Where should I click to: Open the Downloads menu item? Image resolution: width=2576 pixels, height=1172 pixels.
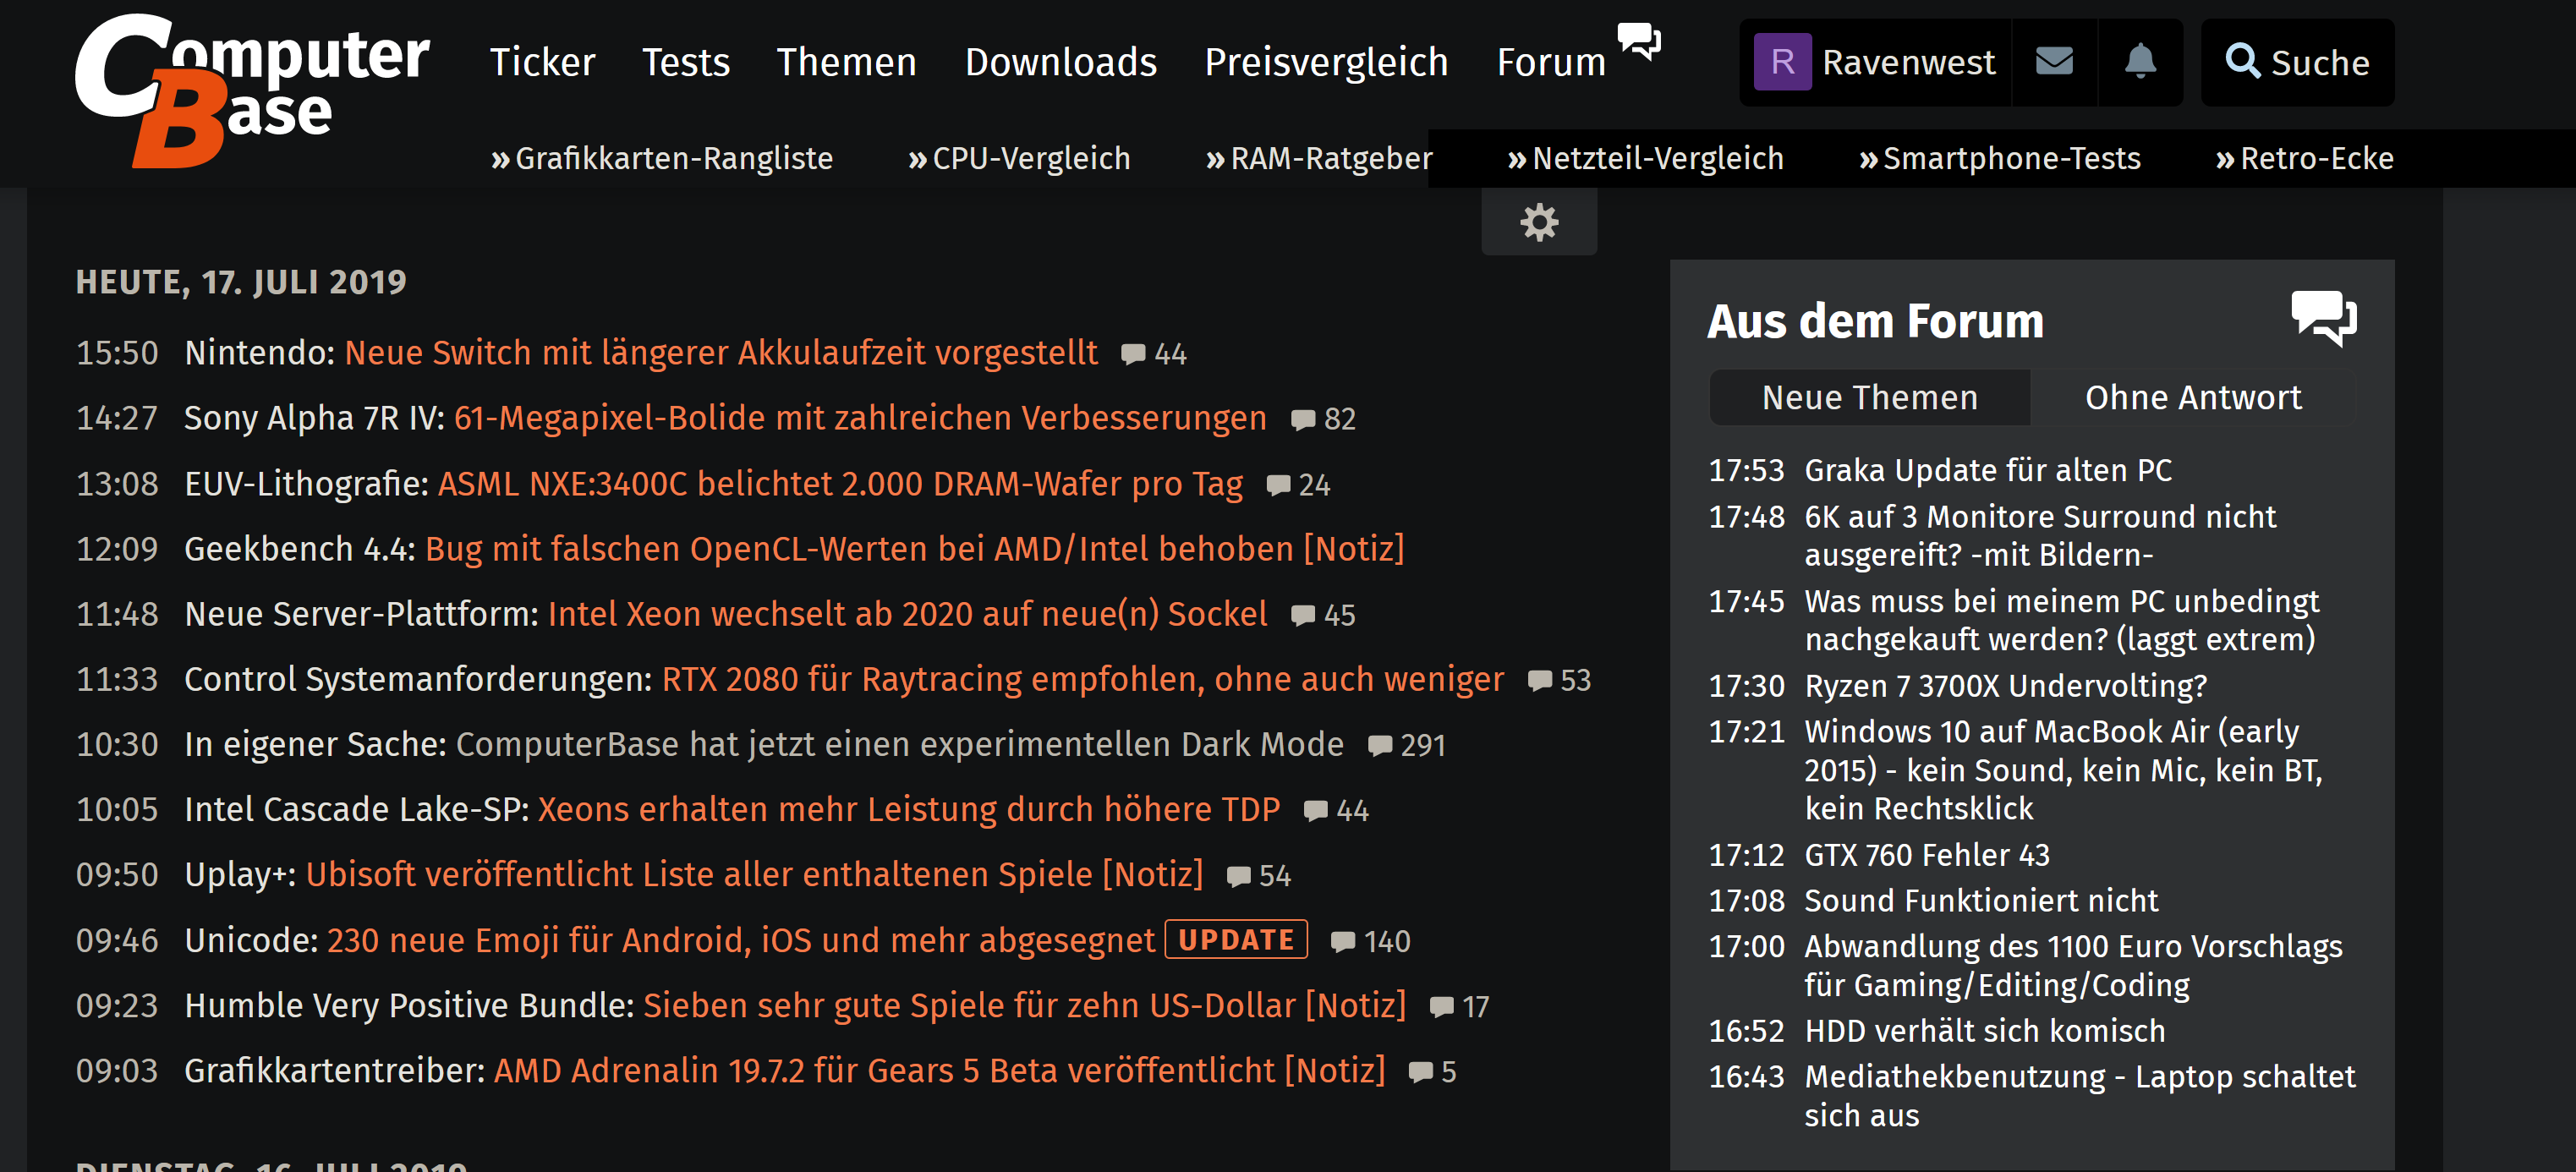pos(1060,62)
